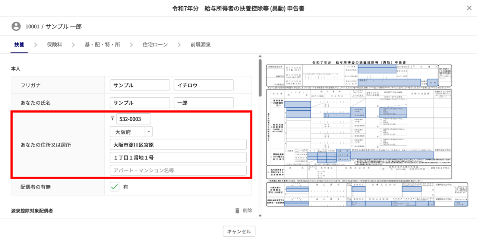Switch to the 前職源泉 tab

200,45
